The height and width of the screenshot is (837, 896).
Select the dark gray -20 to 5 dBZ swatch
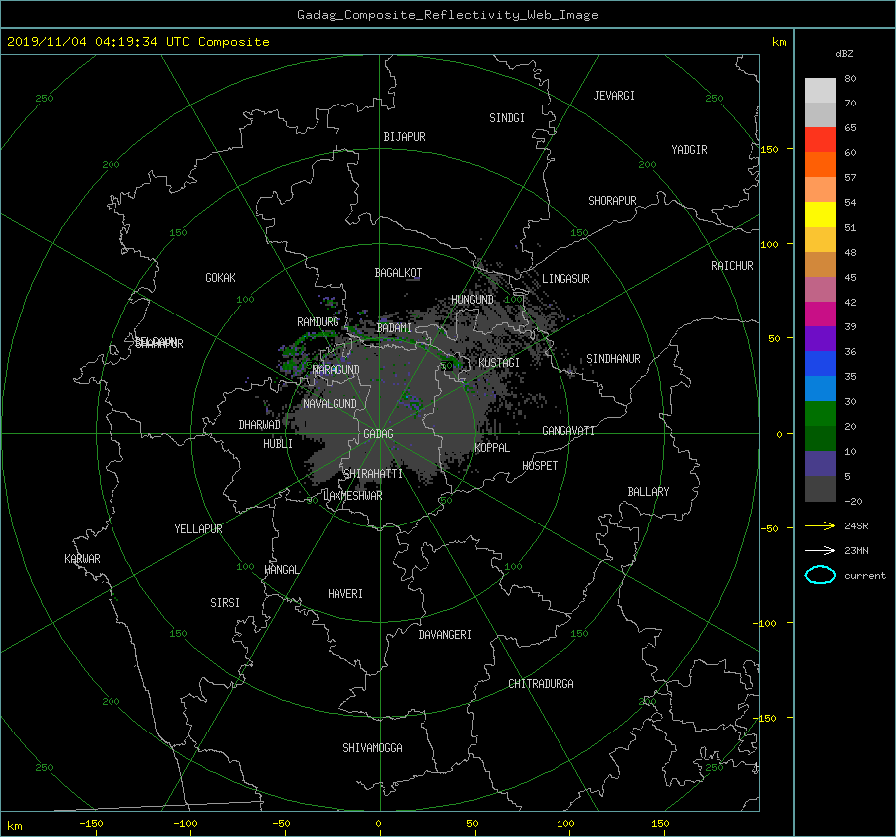tap(820, 489)
